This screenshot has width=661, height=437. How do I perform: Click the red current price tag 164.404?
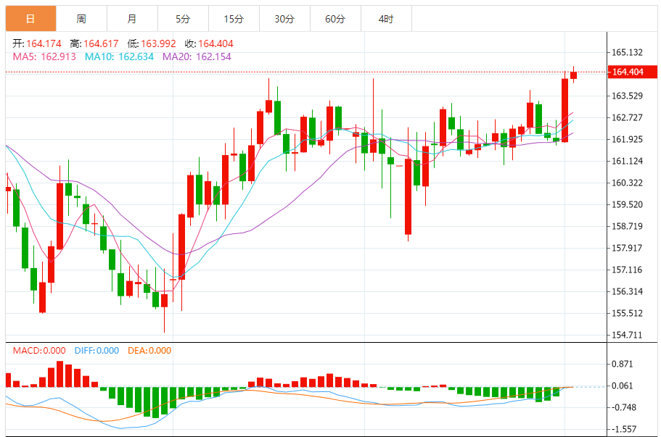pyautogui.click(x=632, y=72)
